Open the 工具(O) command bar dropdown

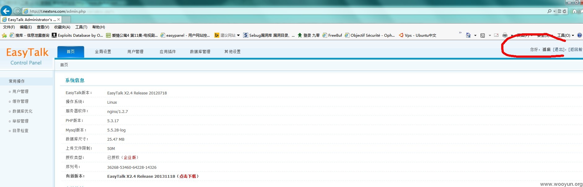click(x=566, y=35)
